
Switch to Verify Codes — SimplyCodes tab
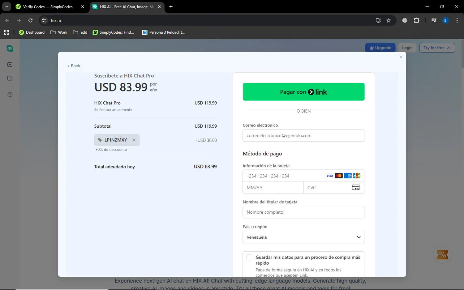click(x=48, y=6)
